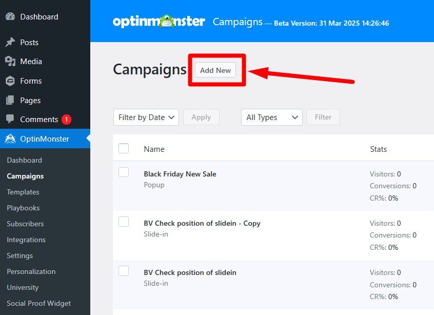Viewport: 434px width, 315px height.
Task: Open the Filter by Date dropdown
Action: pos(146,117)
